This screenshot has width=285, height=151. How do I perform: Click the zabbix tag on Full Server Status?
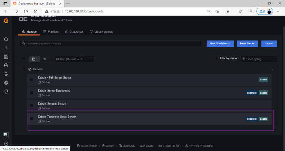[263, 80]
